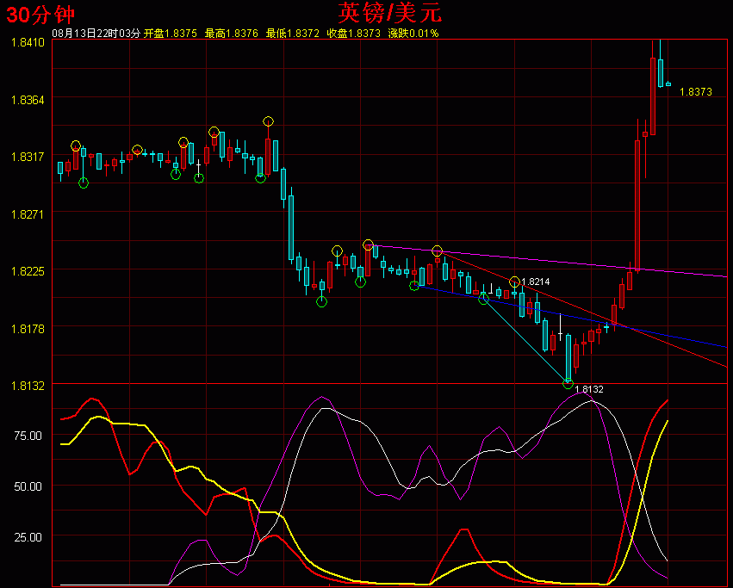The width and height of the screenshot is (733, 588).
Task: Click the 08月13日22时03分 timestamp
Action: 96,34
